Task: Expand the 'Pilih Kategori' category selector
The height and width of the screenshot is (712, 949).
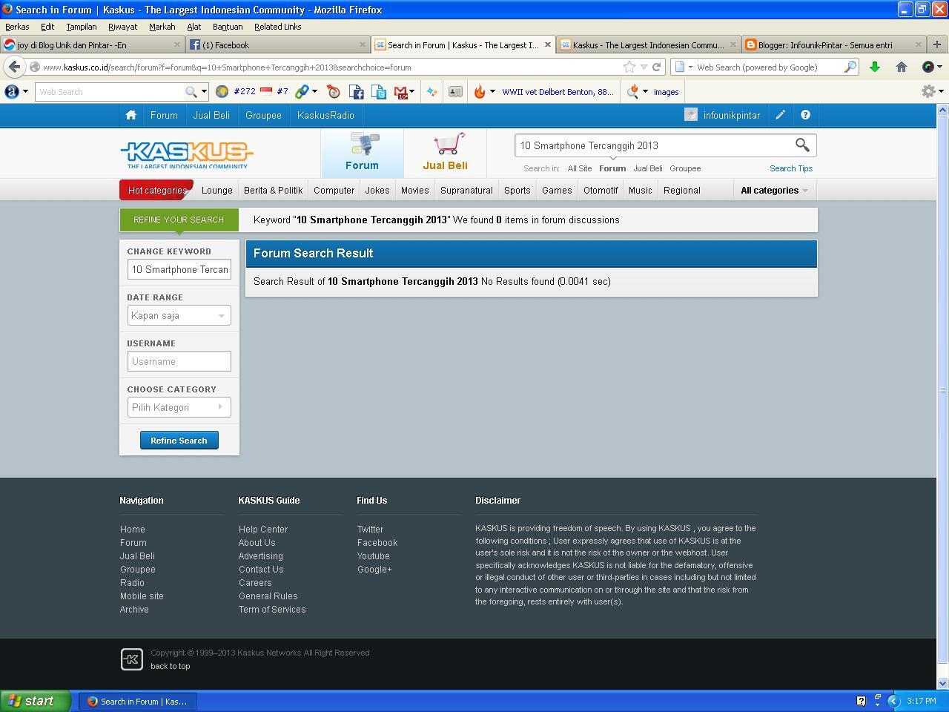Action: [x=179, y=407]
